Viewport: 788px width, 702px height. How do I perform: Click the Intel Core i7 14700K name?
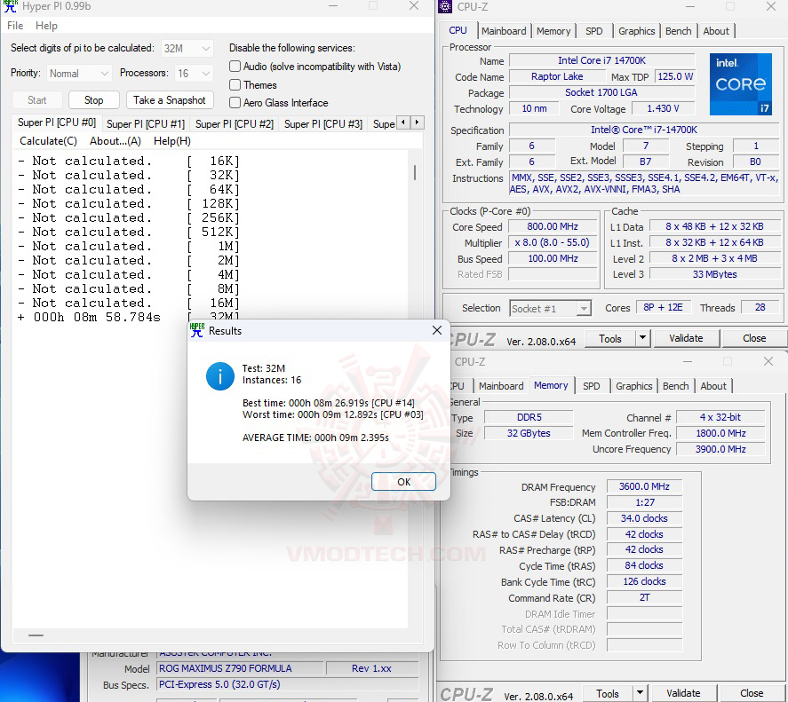(601, 60)
